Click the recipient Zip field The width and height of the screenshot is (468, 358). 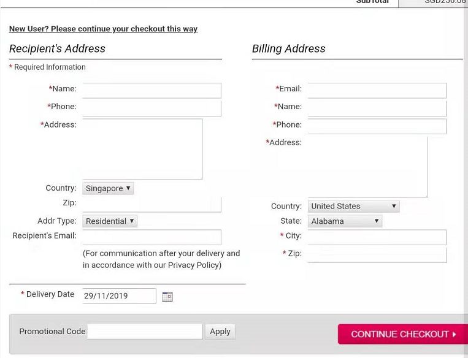pos(152,205)
